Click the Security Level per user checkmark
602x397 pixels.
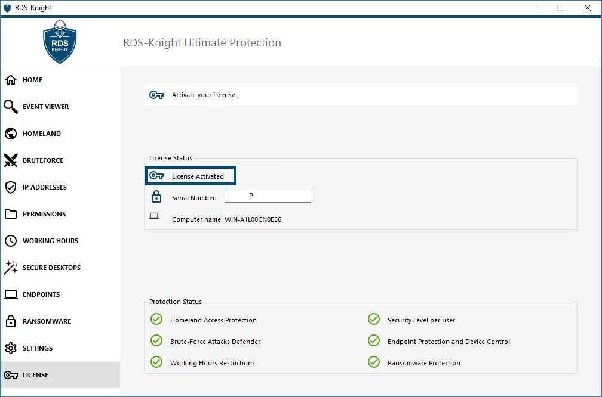pos(374,319)
